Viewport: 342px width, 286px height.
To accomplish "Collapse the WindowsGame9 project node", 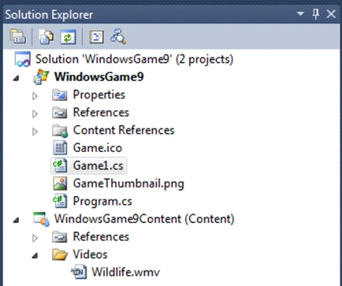I will point(17,78).
